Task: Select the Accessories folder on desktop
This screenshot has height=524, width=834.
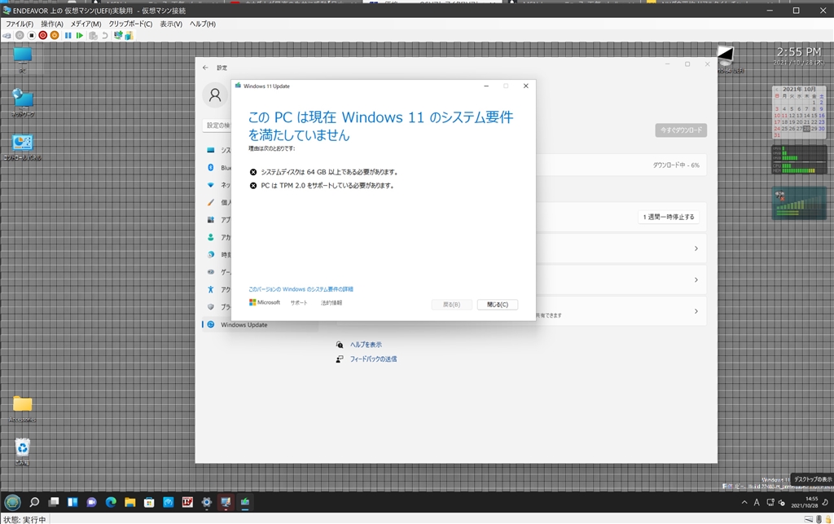Action: [22, 408]
